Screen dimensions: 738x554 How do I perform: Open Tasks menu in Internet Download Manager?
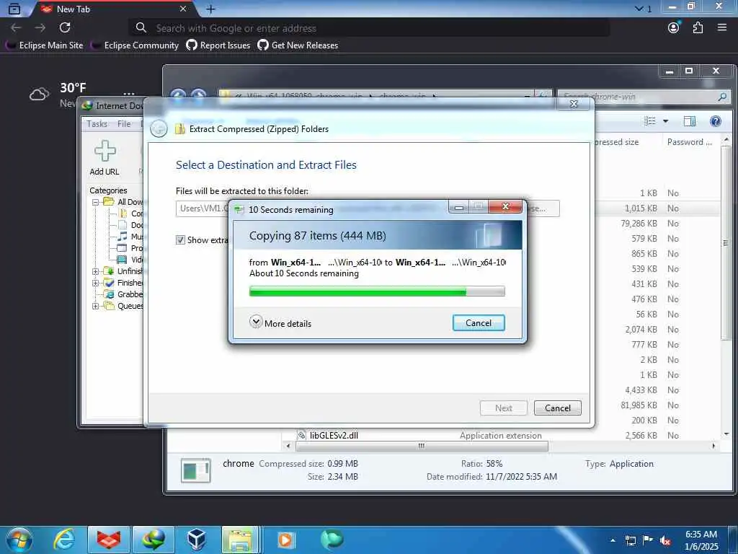click(97, 124)
